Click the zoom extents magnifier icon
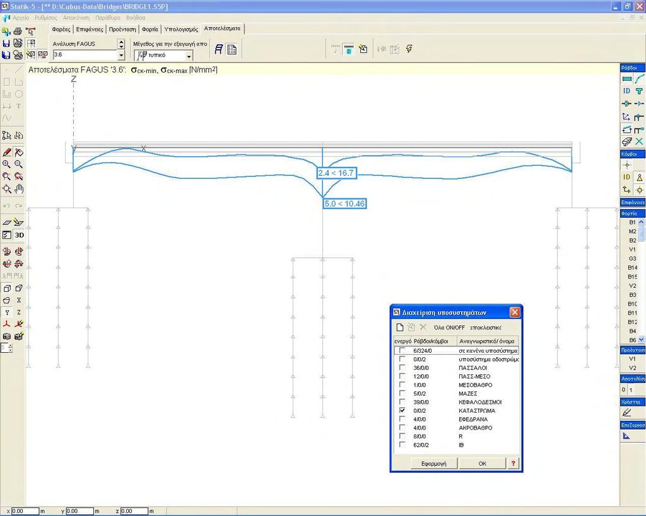 [x=6, y=189]
